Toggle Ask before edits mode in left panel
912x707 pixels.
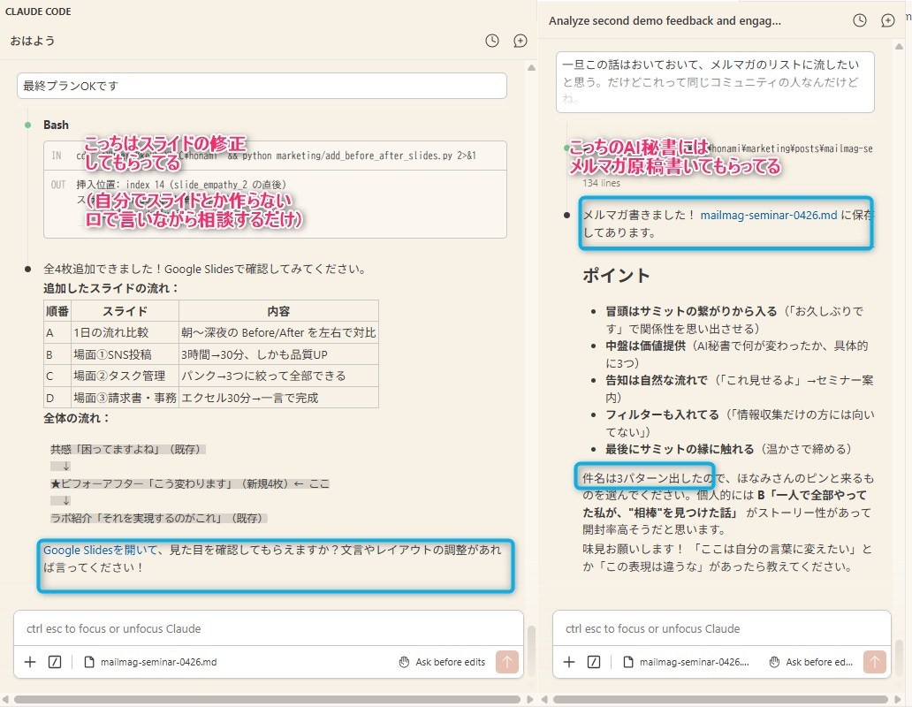pos(442,662)
